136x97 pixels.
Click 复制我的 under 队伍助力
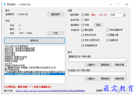point(105,79)
